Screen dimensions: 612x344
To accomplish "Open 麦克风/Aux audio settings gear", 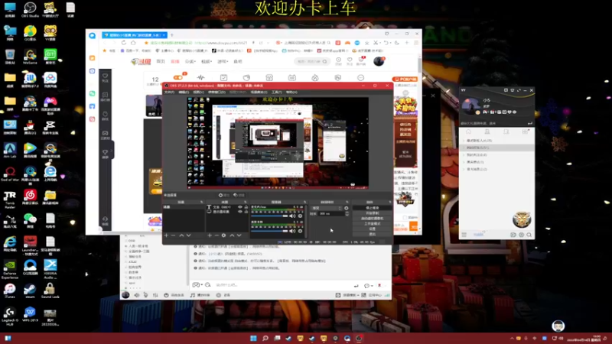I will coord(300,216).
